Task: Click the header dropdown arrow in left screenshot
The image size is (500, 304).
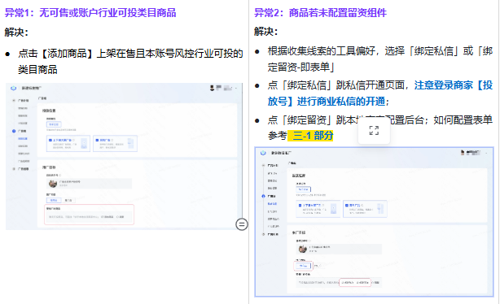Action: click(236, 88)
